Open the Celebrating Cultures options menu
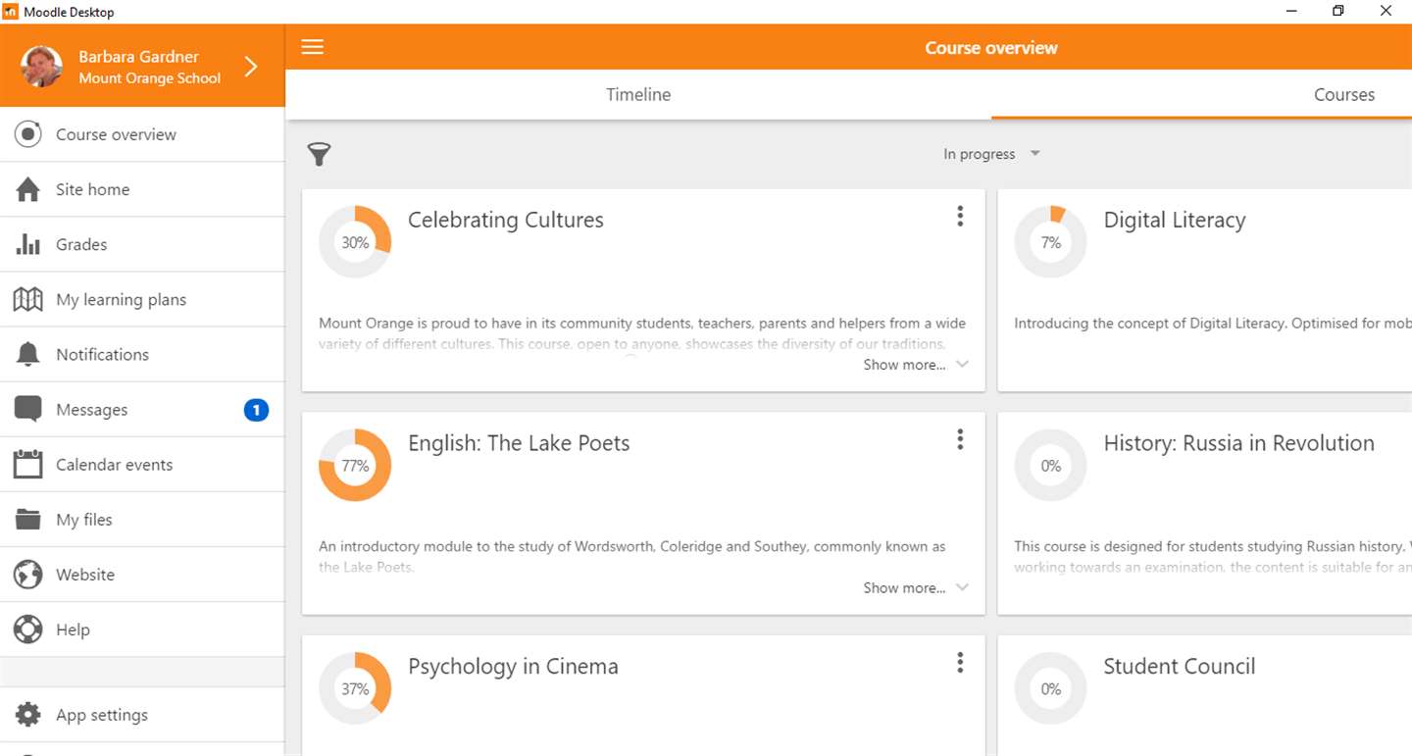Image resolution: width=1412 pixels, height=756 pixels. coord(960,217)
